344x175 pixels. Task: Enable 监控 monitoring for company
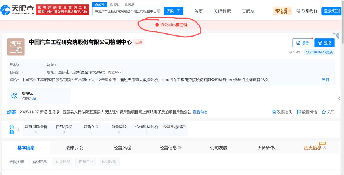pos(324,43)
